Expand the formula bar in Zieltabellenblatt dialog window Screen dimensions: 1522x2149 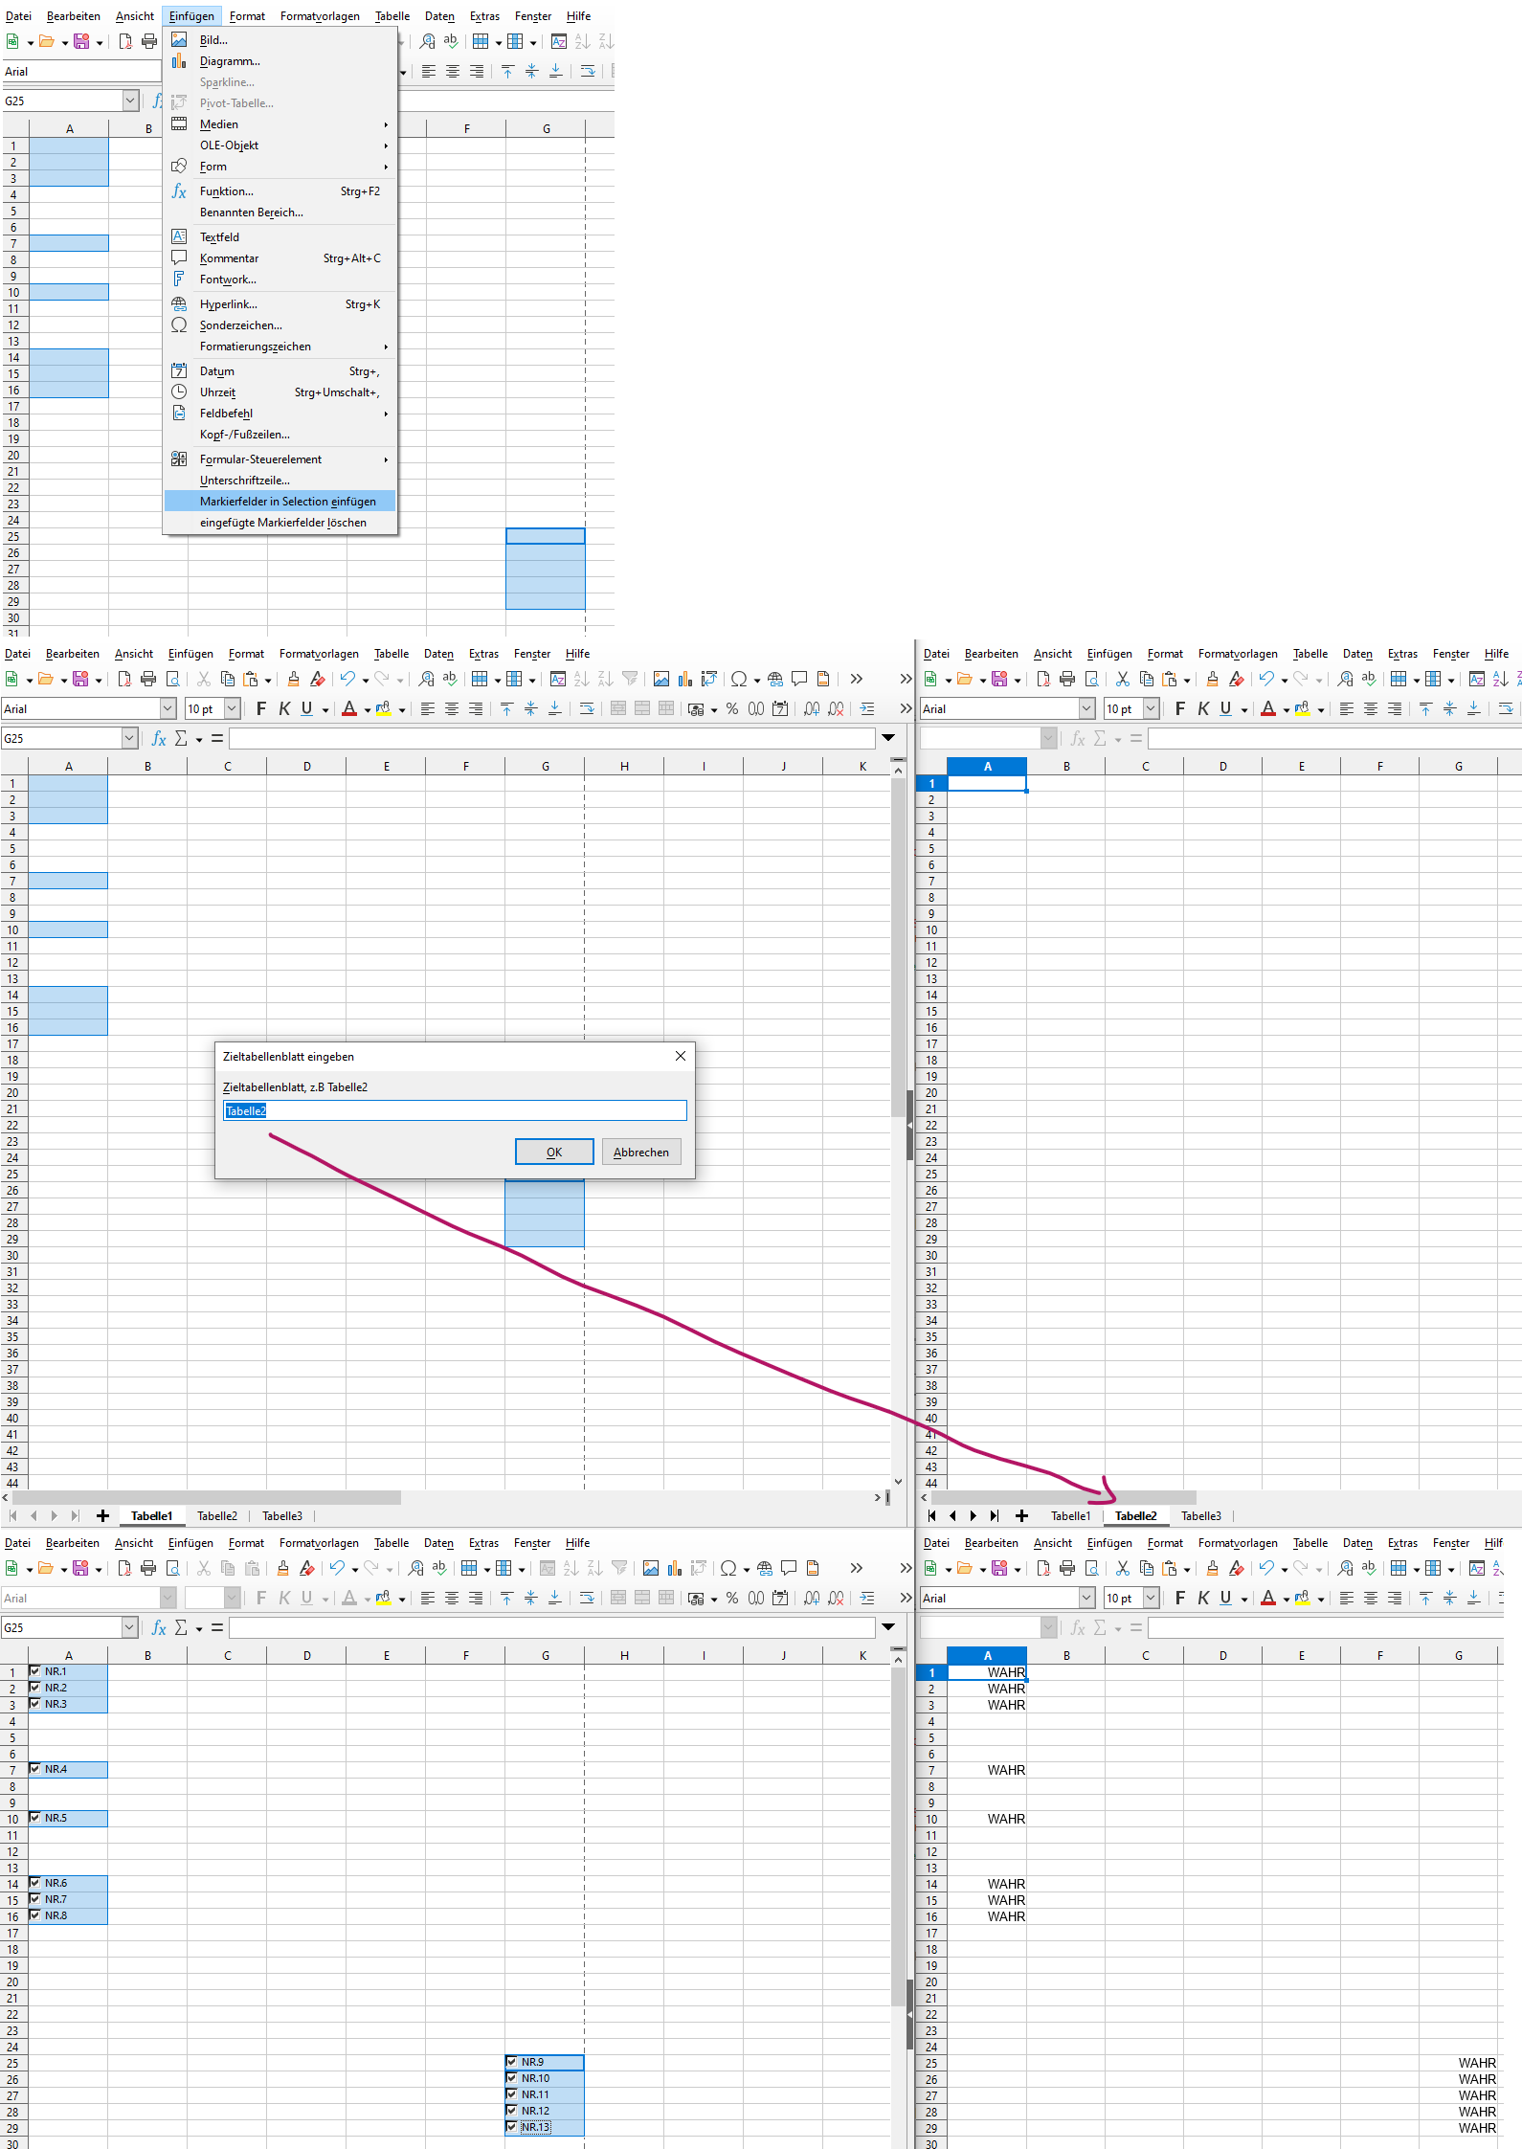coord(888,738)
